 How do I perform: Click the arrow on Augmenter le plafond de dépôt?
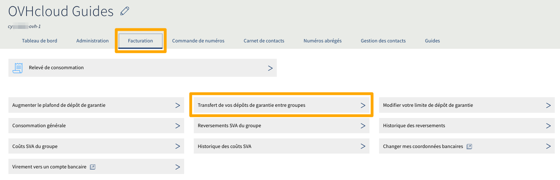coord(177,105)
